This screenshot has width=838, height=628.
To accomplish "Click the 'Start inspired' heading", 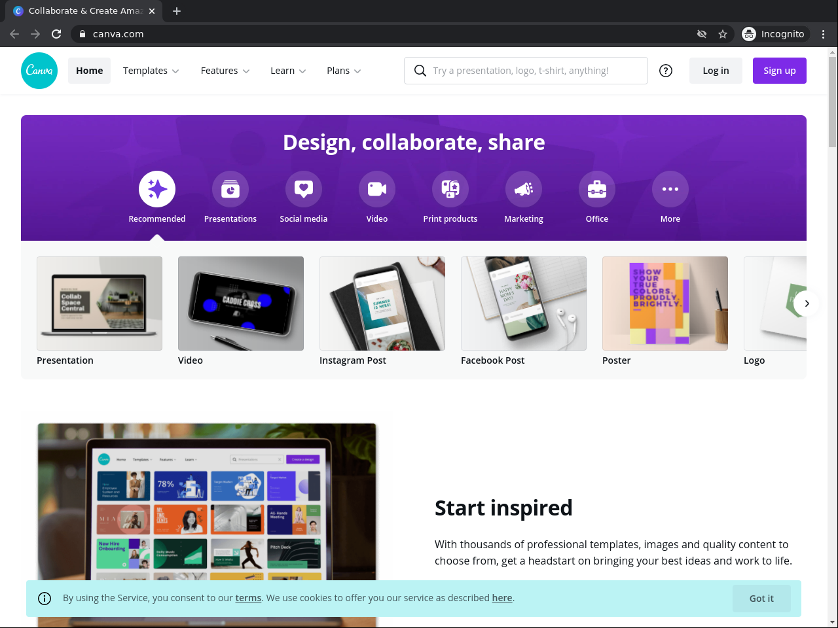I will click(503, 508).
